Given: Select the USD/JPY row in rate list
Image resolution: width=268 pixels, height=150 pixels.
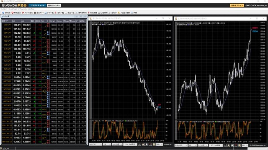Looking at the screenshot, I should (x=44, y=25).
